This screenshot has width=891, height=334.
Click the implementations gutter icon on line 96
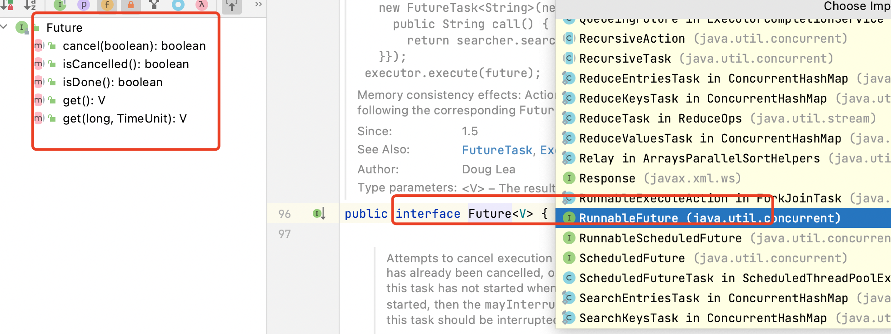(x=319, y=213)
